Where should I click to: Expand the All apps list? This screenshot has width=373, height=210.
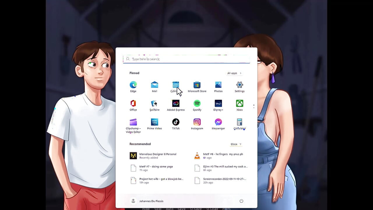click(x=234, y=73)
